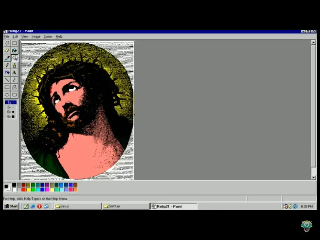Choose the Eraser tool
Screen dimensions: 320x240
tap(7, 50)
